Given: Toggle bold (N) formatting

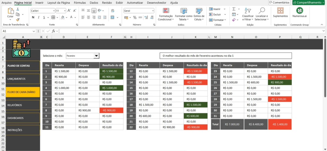Looking at the screenshot, I should (33, 17).
